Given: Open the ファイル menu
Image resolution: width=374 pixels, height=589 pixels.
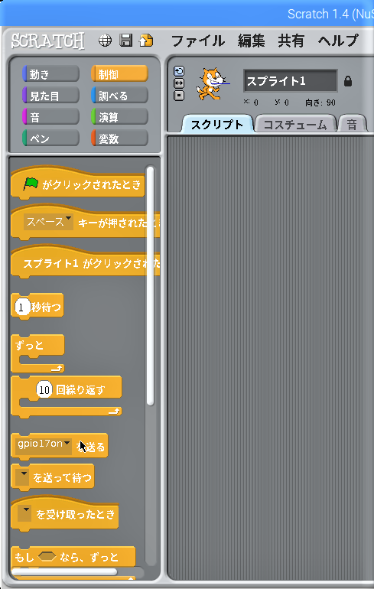Looking at the screenshot, I should tap(198, 41).
